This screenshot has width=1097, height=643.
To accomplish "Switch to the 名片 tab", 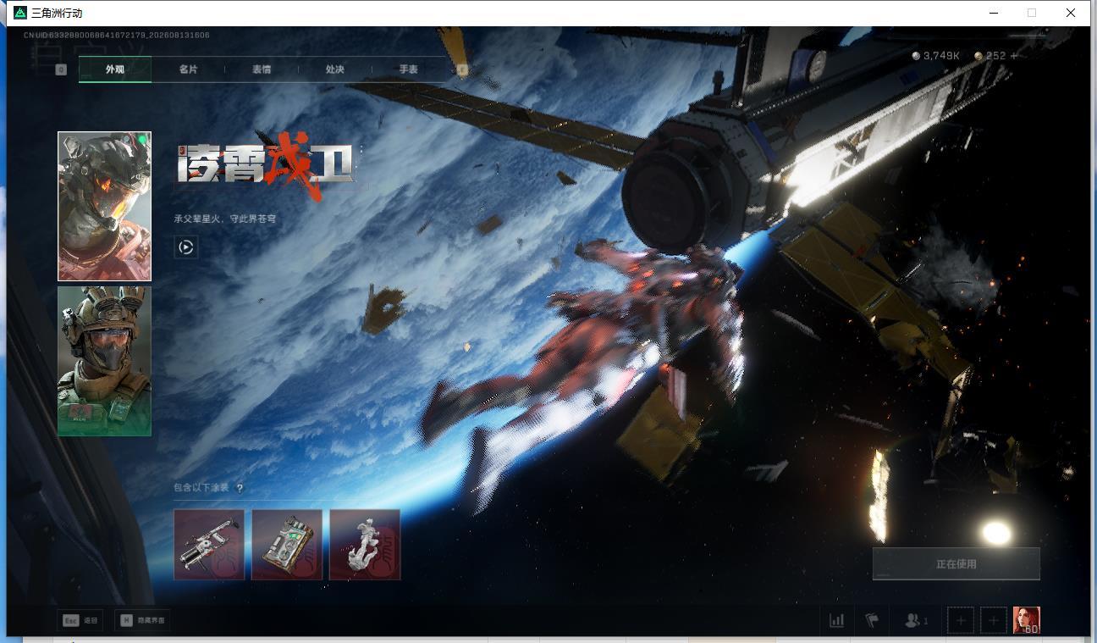I will click(x=188, y=69).
